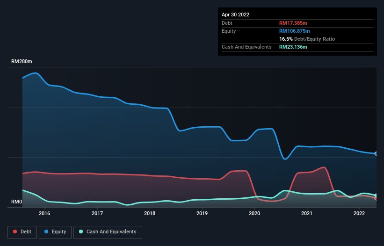Select the 2020 x-axis label
The width and height of the screenshot is (384, 246).
[254, 213]
